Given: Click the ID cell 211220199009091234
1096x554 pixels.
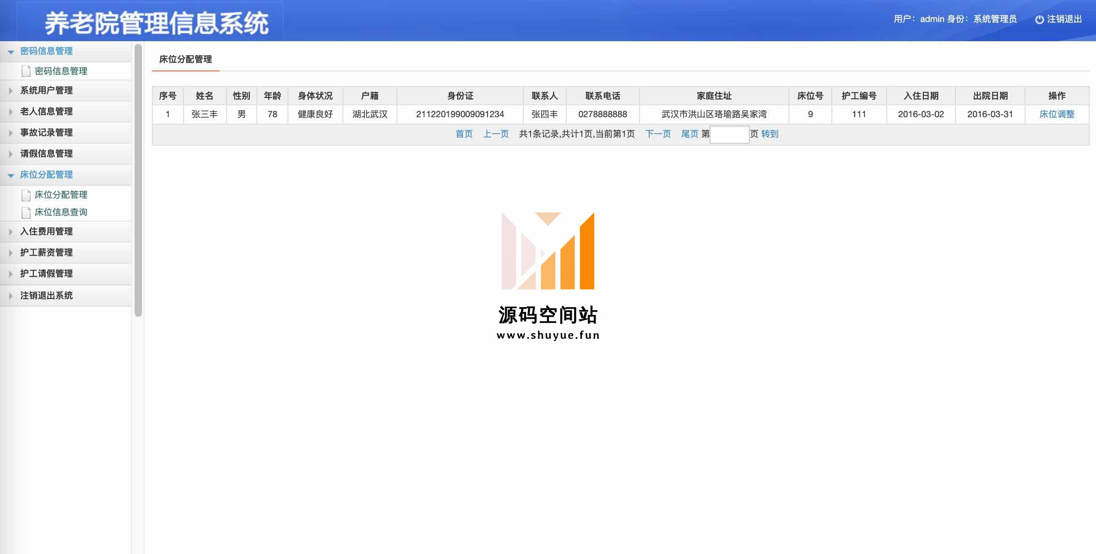Looking at the screenshot, I should click(x=460, y=114).
